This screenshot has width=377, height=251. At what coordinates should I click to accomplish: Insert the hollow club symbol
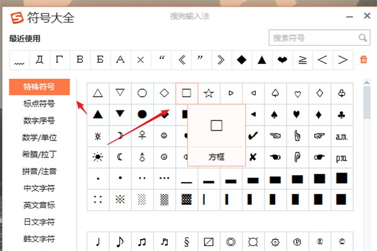pyautogui.click(x=342, y=93)
